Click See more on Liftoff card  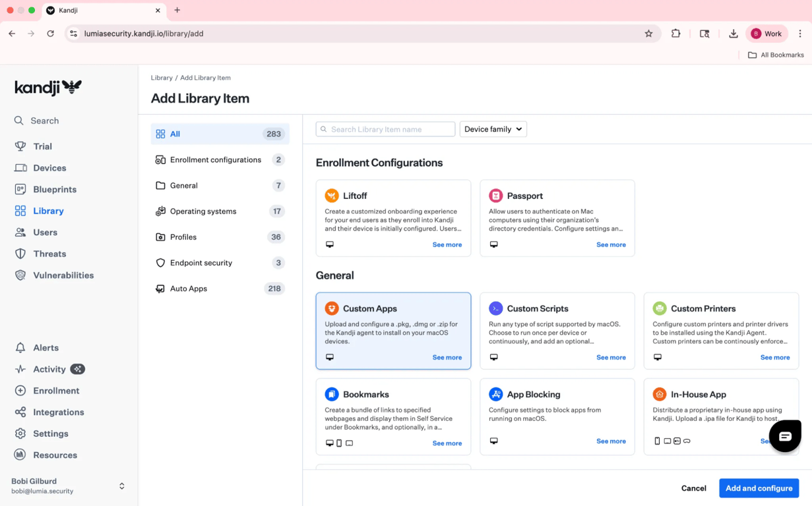point(447,244)
